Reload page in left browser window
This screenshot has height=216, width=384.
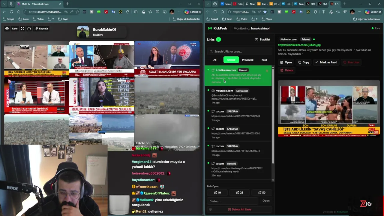point(11,12)
